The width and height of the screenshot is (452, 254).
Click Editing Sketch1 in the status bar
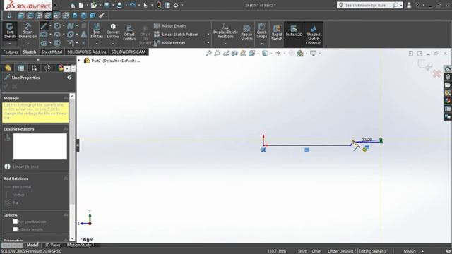[x=372, y=251]
